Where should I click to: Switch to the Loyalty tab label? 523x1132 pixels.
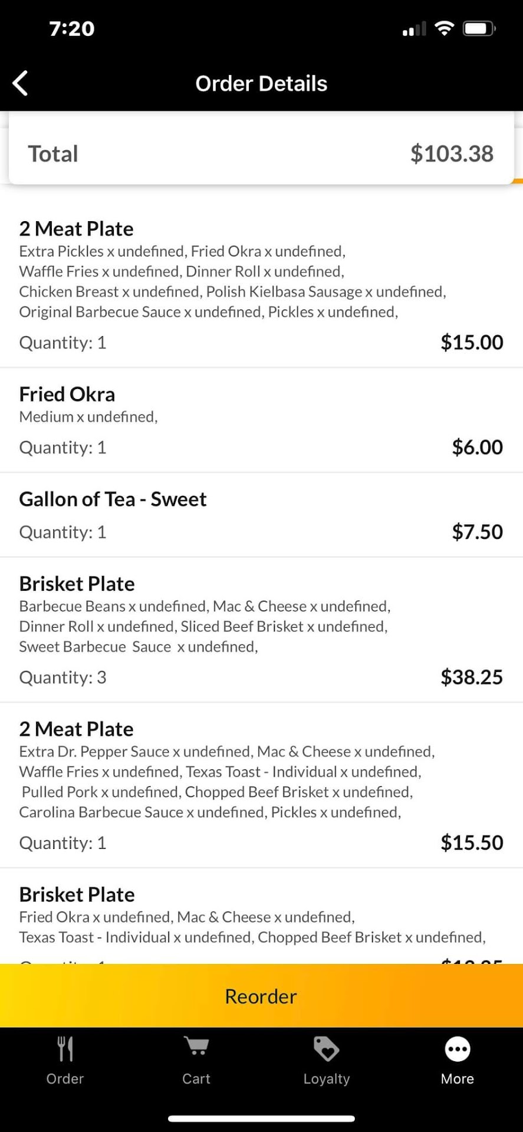[x=327, y=1078]
